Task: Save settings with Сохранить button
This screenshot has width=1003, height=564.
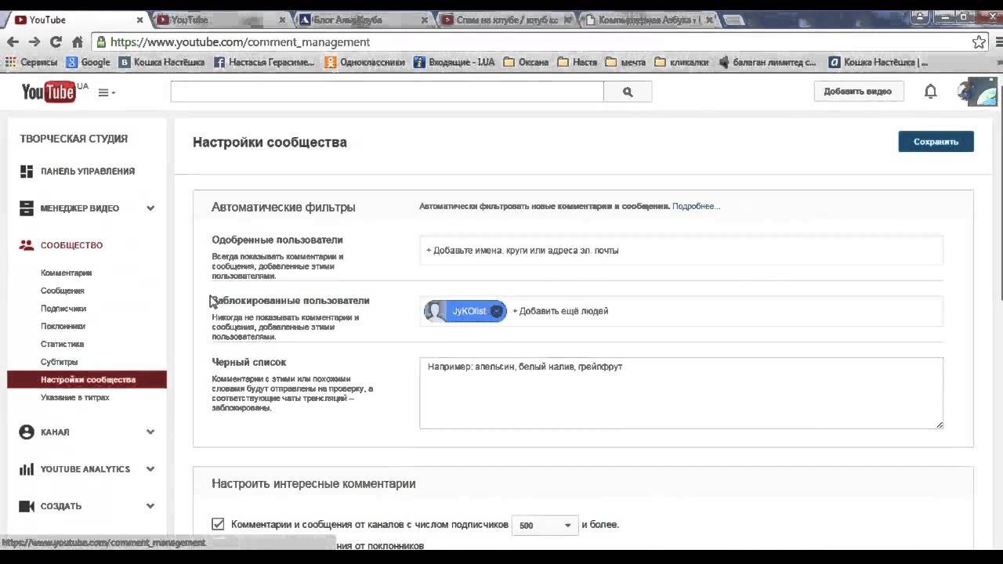Action: pos(936,142)
